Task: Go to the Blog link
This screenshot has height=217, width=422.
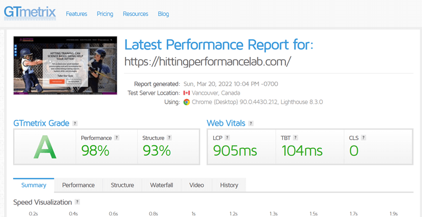Action: coord(164,14)
